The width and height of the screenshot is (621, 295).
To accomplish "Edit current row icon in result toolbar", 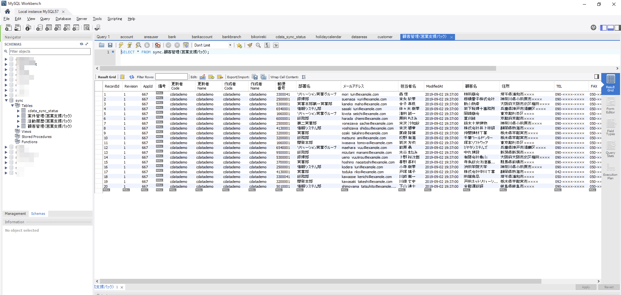I will pyautogui.click(x=203, y=77).
